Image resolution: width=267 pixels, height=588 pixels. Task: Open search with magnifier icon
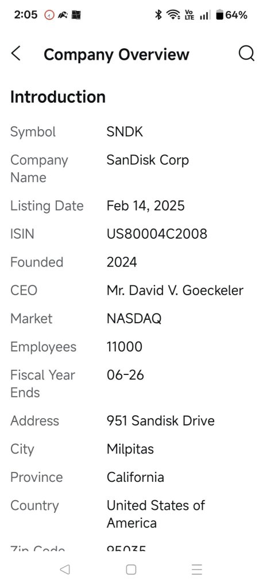[x=246, y=53]
